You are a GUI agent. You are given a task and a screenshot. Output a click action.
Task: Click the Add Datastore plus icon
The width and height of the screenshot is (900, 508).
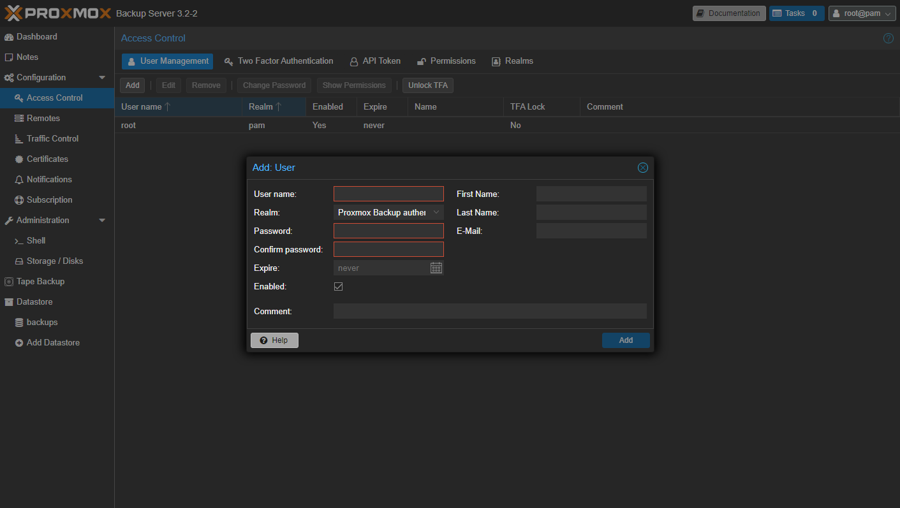pyautogui.click(x=19, y=343)
